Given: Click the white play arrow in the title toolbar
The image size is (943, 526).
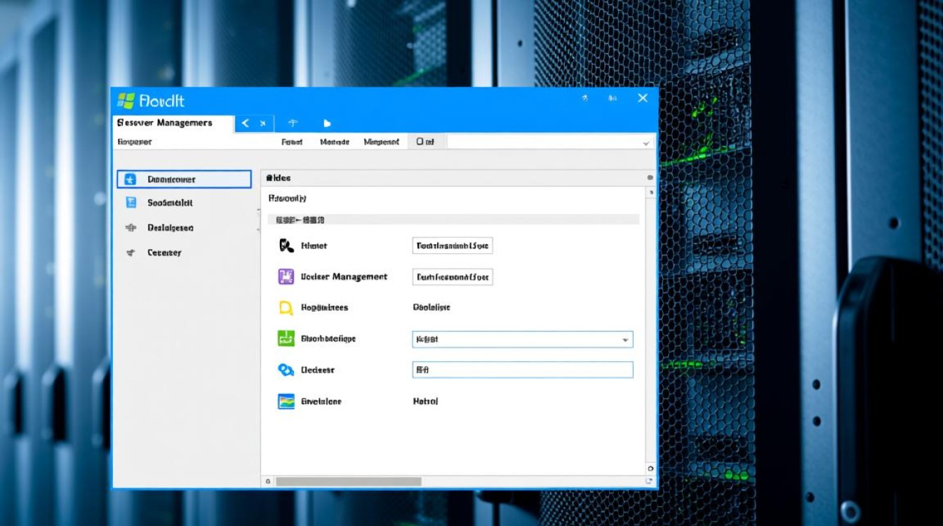Looking at the screenshot, I should click(x=327, y=123).
